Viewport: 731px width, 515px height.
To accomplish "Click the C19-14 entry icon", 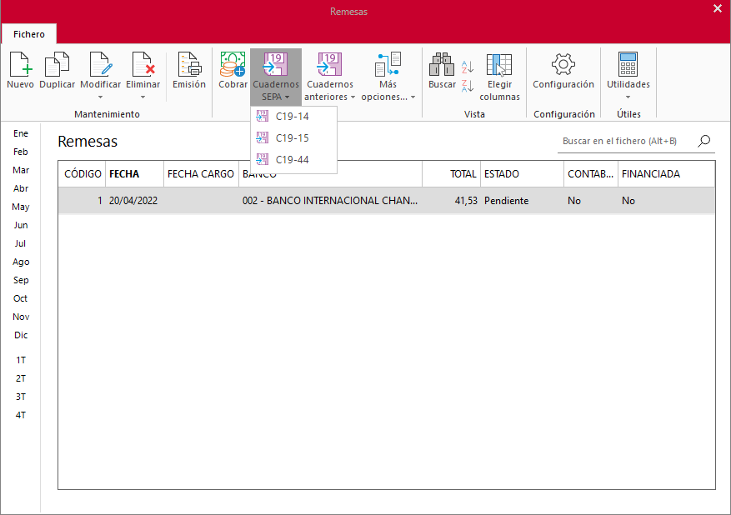I will [263, 116].
